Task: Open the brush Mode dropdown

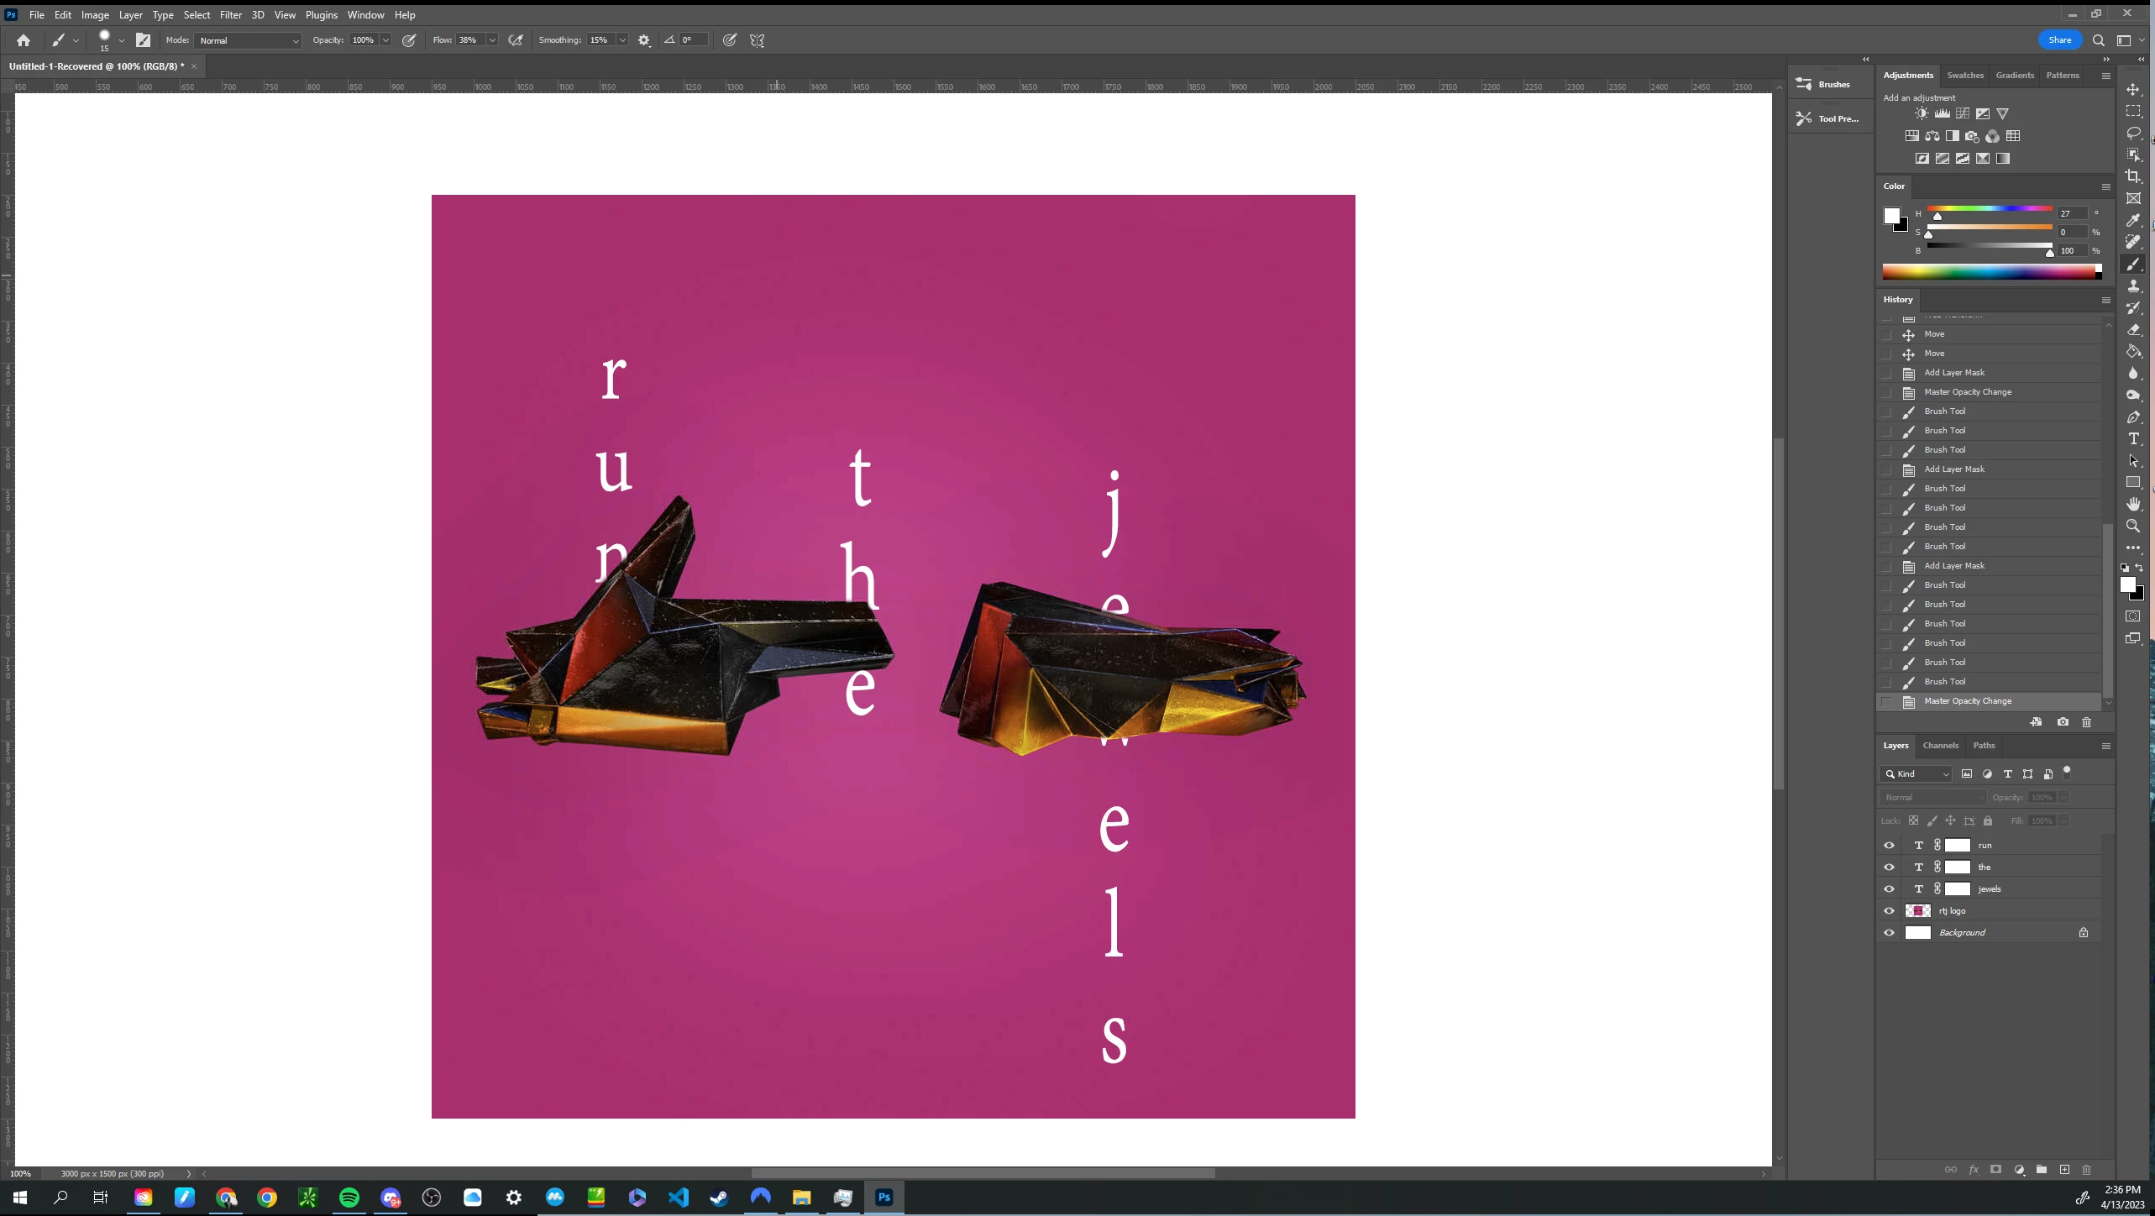Action: [248, 40]
